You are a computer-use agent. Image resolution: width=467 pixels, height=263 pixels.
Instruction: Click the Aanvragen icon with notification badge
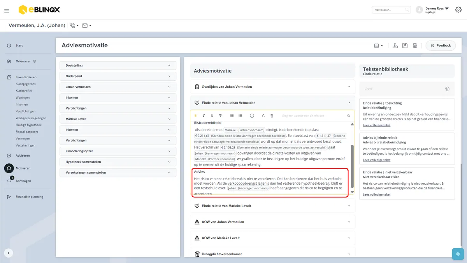pos(9,180)
